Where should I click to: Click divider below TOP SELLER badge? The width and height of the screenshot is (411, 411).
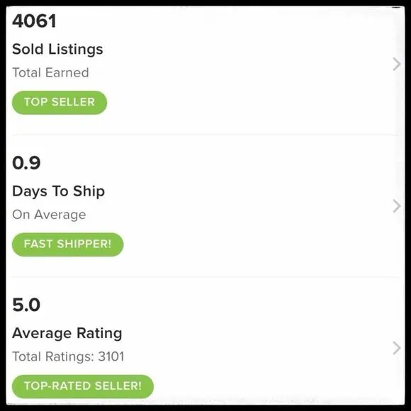click(x=205, y=135)
